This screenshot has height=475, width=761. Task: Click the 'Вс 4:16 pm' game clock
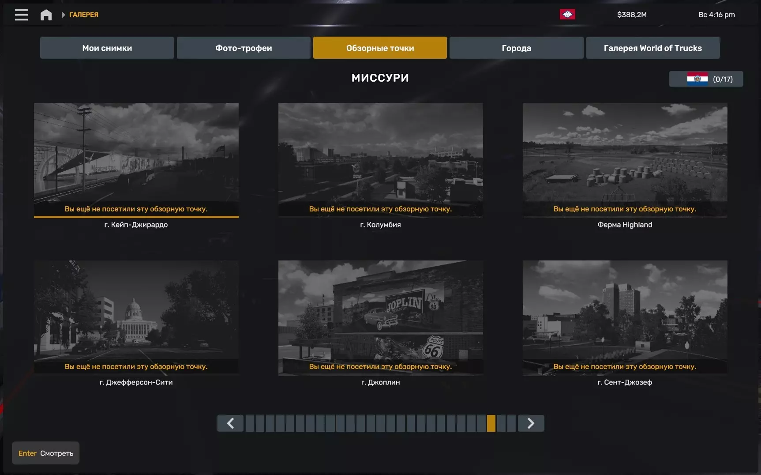pyautogui.click(x=716, y=15)
